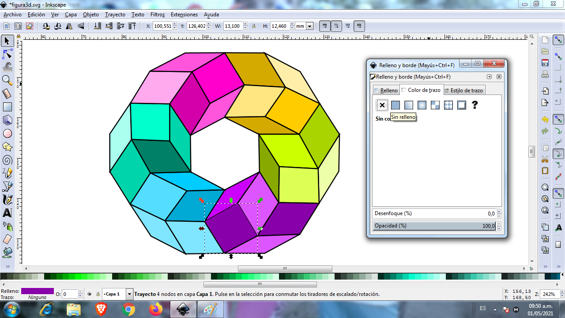
Task: Select the Pencil freehand tool
Action: coord(7,173)
